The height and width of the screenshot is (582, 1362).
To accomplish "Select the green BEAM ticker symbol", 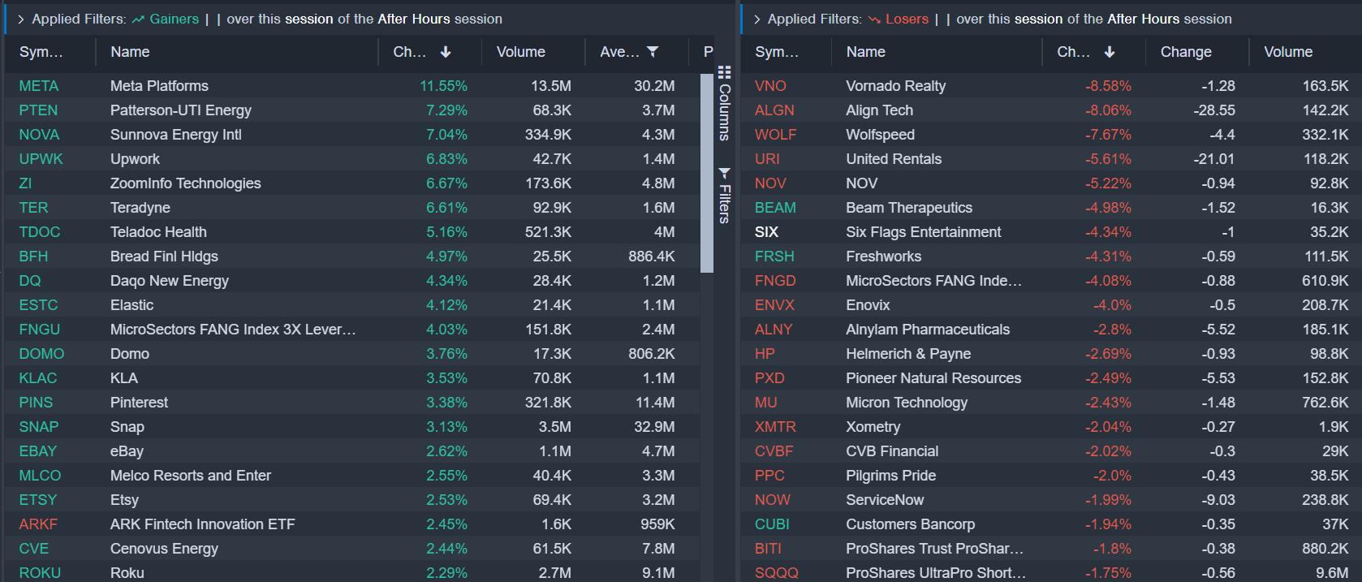I will click(775, 208).
